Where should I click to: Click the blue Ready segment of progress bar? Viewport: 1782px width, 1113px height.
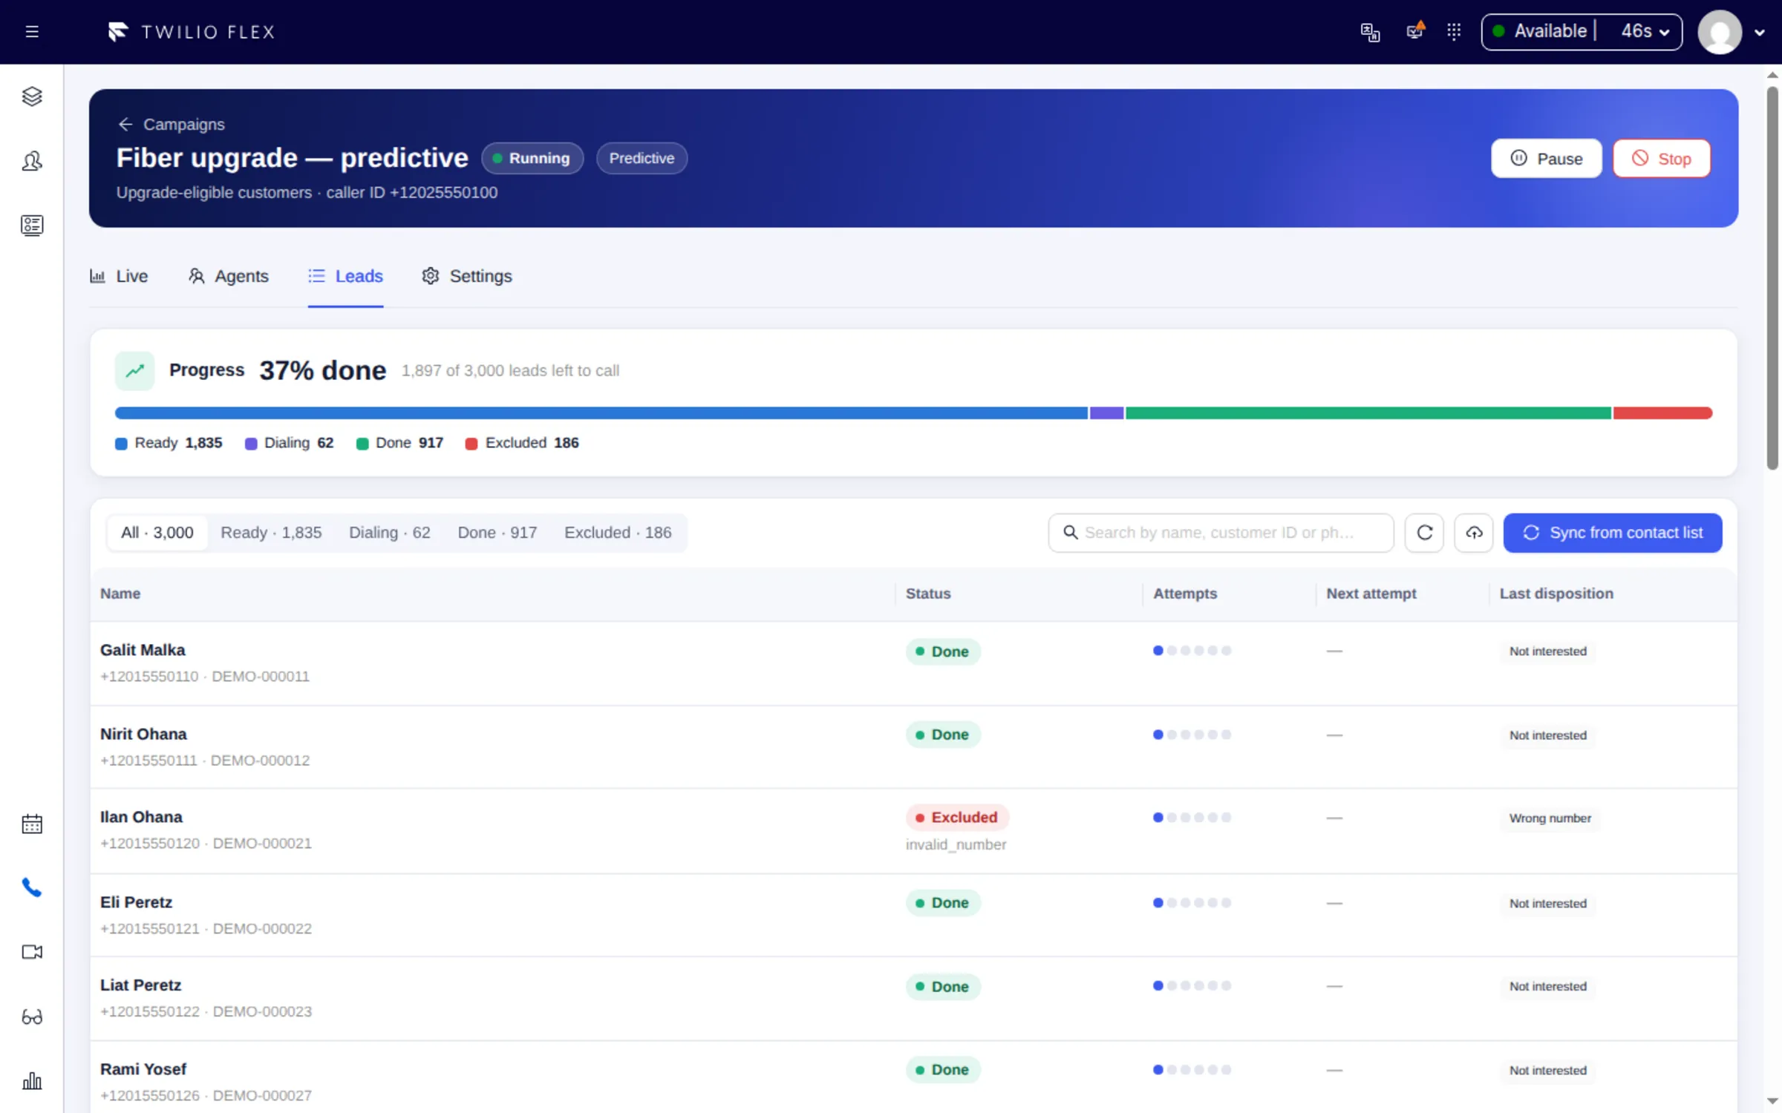pyautogui.click(x=601, y=413)
